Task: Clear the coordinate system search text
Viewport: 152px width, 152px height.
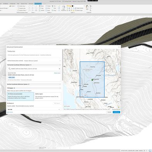Action: tap(59, 69)
